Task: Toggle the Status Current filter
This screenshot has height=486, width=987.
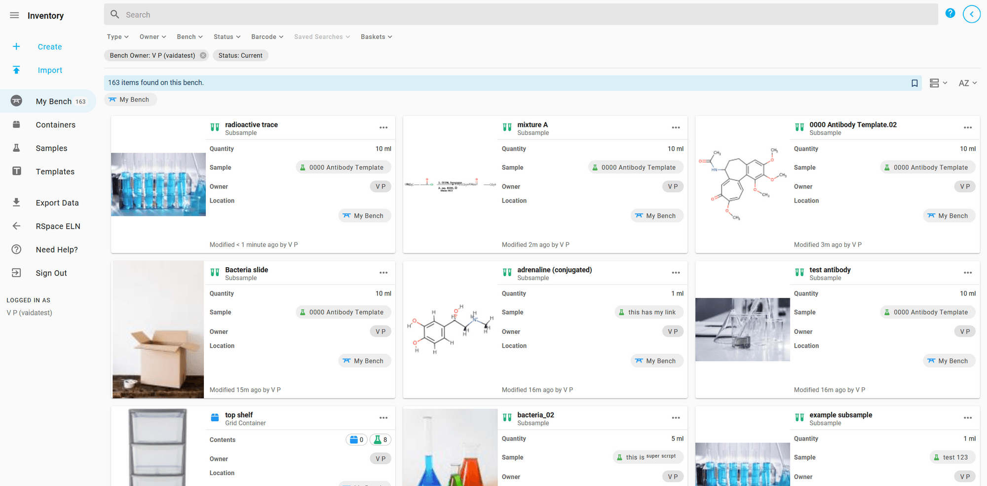Action: (x=240, y=55)
